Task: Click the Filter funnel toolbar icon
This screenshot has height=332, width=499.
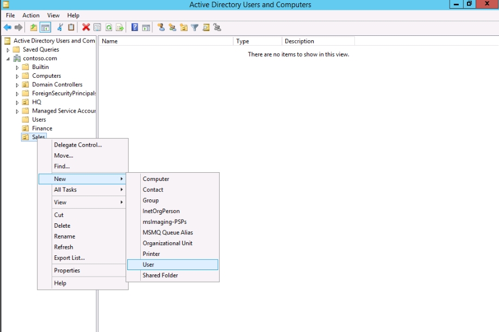Action: (195, 28)
